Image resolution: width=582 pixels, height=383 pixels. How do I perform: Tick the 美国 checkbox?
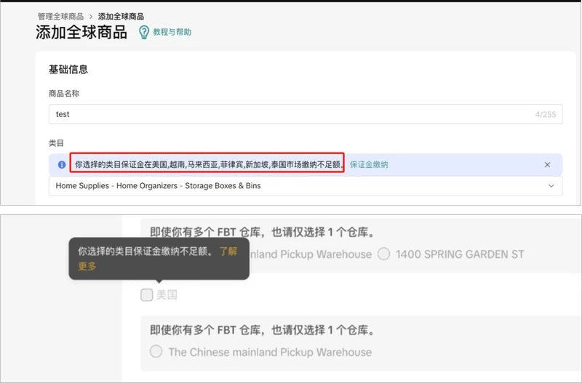(x=147, y=294)
